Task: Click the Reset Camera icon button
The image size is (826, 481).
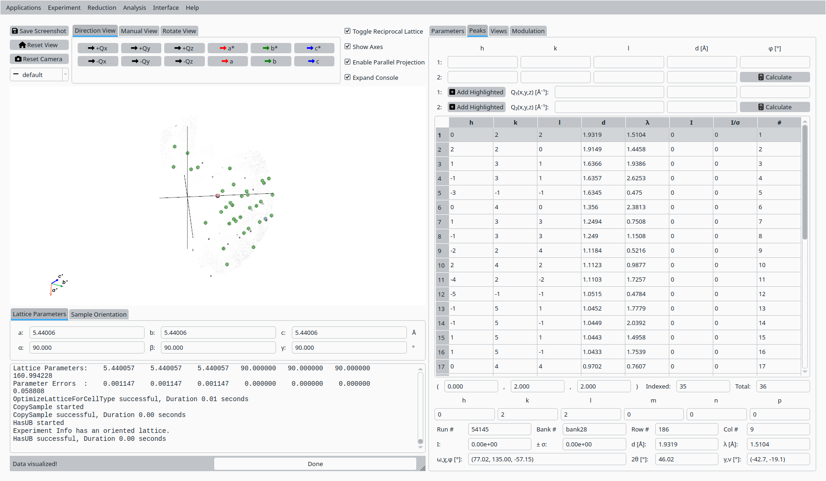Action: point(39,59)
